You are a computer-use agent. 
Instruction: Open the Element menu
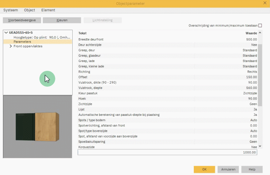[48, 10]
